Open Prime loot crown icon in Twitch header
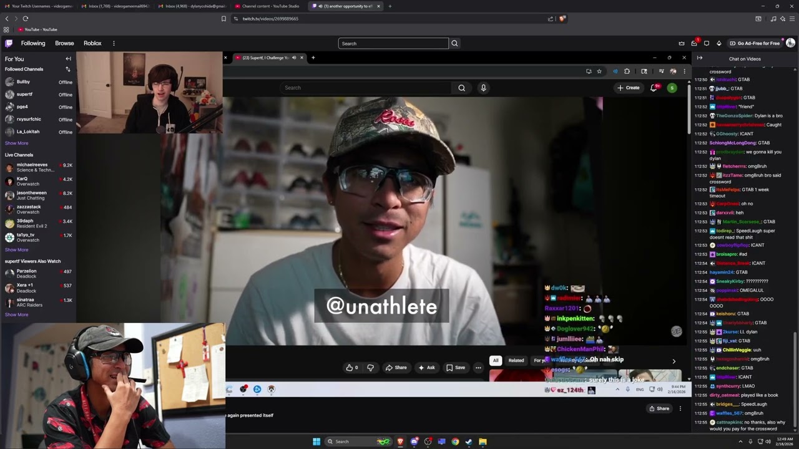This screenshot has width=799, height=449. [682, 43]
